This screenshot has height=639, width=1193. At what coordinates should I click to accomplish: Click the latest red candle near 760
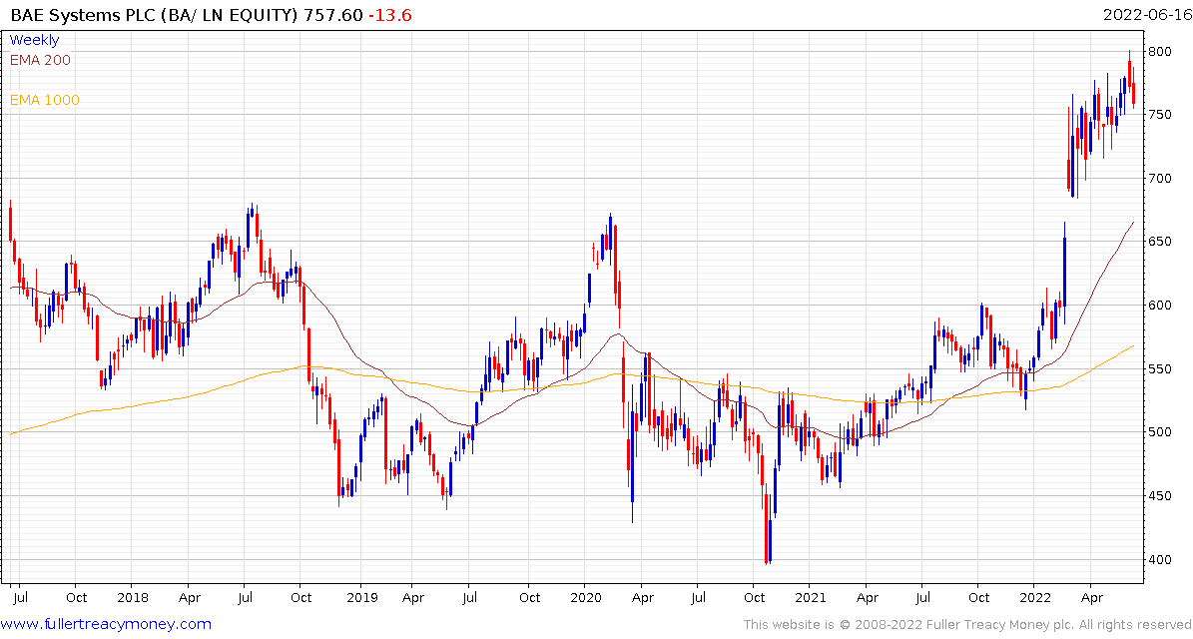click(x=1134, y=94)
